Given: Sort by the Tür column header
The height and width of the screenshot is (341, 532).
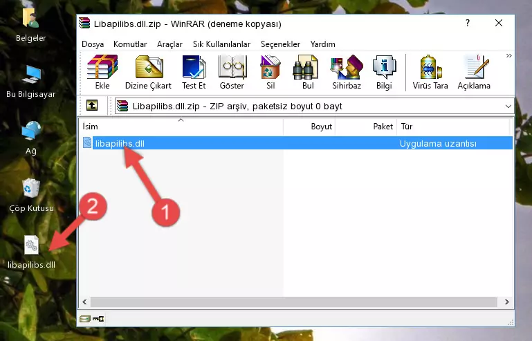Looking at the screenshot, I should pos(453,127).
